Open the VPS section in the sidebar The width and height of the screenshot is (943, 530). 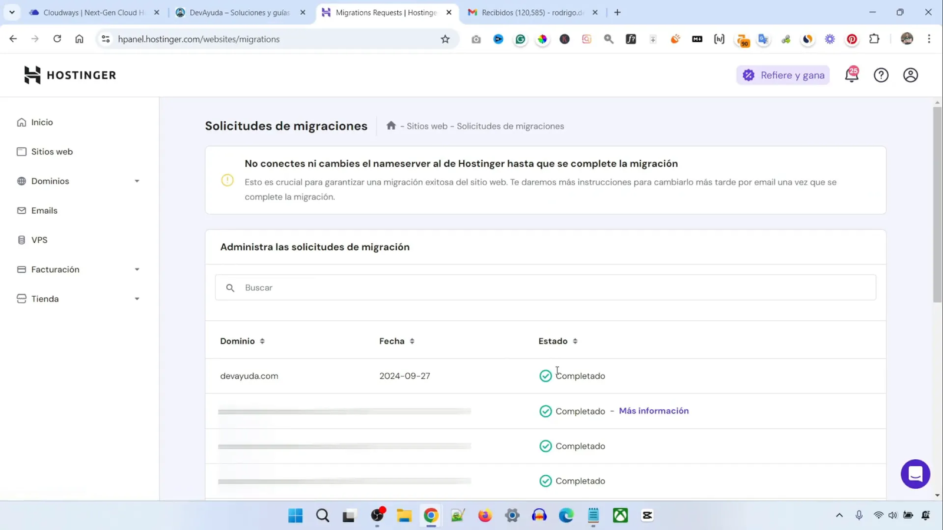[39, 240]
